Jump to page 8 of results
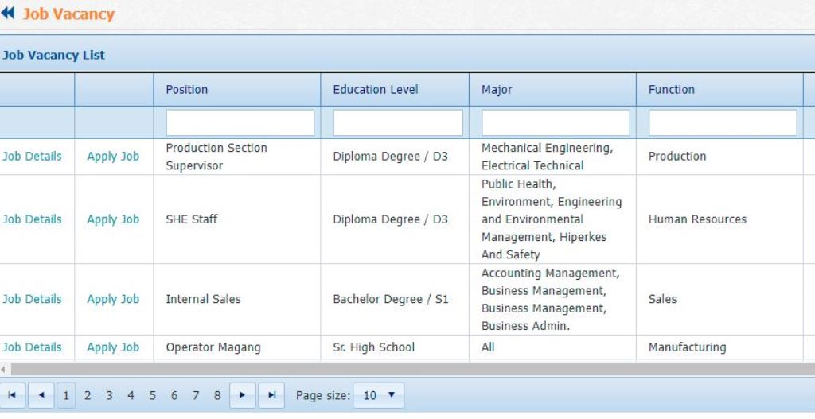 pyautogui.click(x=217, y=395)
